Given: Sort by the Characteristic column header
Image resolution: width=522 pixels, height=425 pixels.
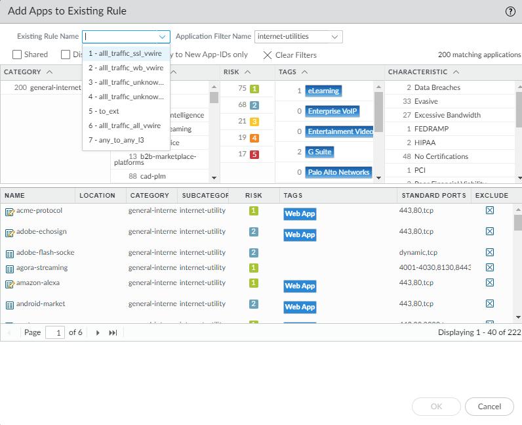Looking at the screenshot, I should click(x=418, y=72).
